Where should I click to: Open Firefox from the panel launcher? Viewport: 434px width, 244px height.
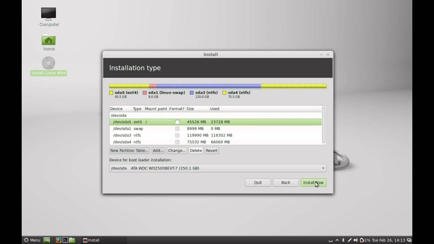point(58,240)
